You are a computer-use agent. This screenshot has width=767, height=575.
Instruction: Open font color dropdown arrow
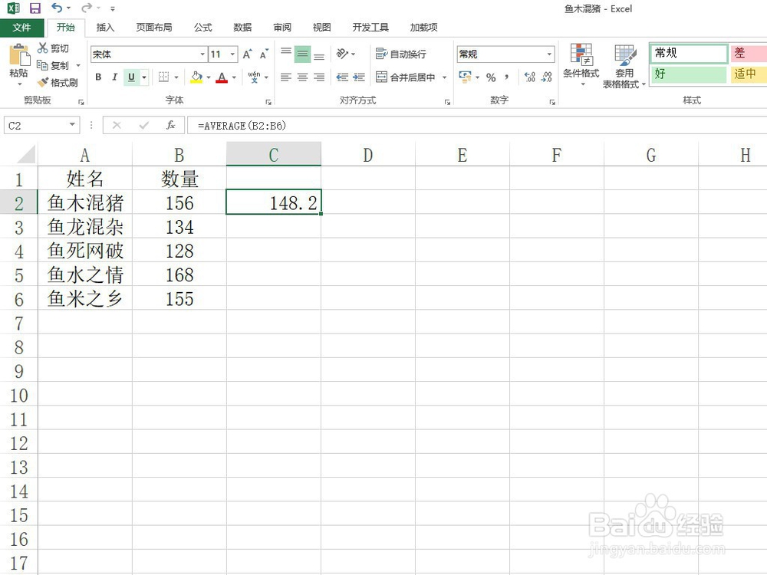tap(234, 77)
